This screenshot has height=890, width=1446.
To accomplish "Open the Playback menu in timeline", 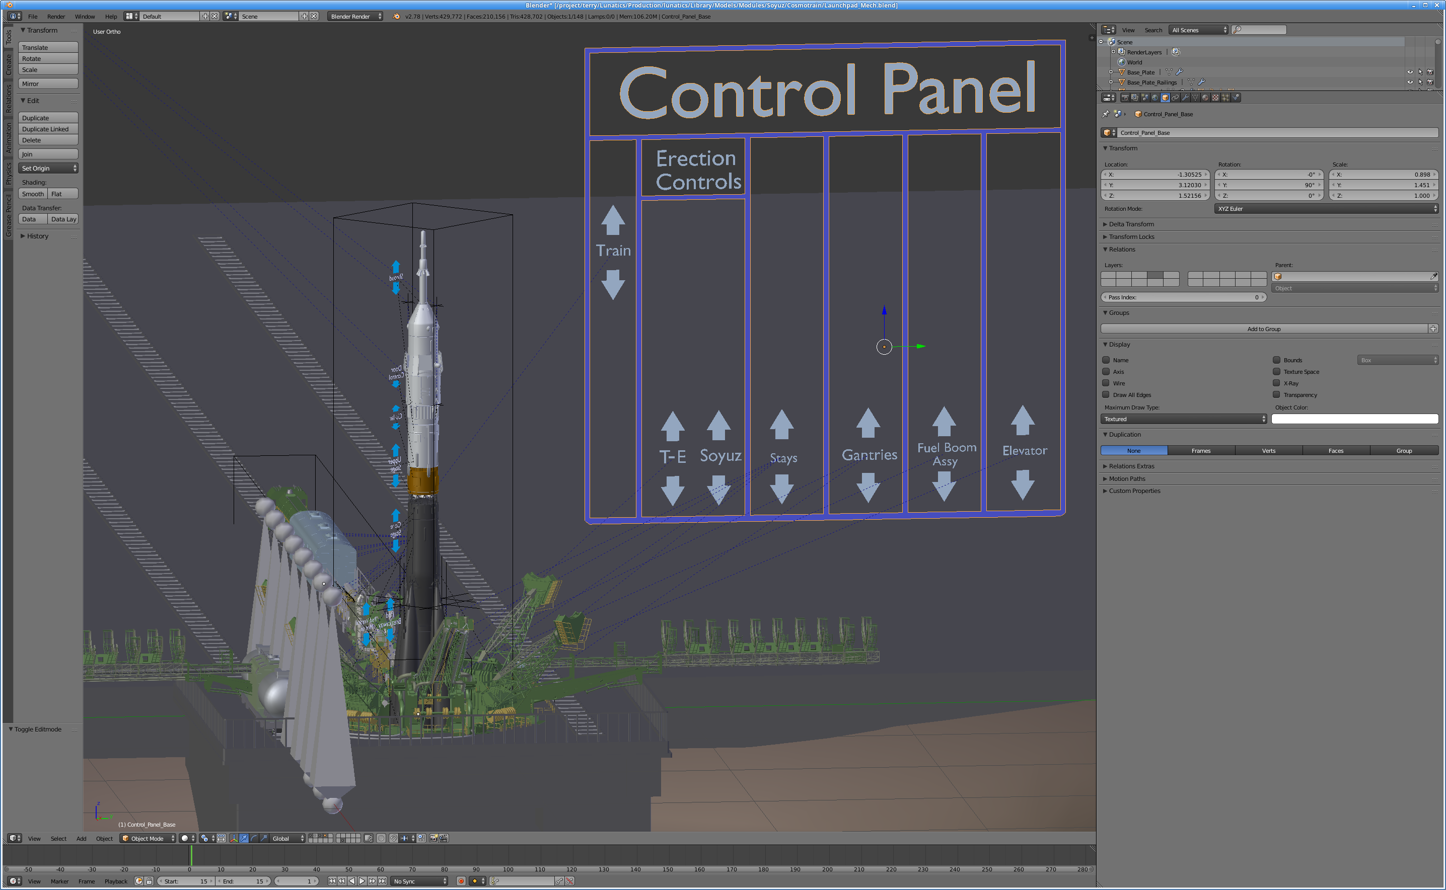I will pyautogui.click(x=115, y=881).
